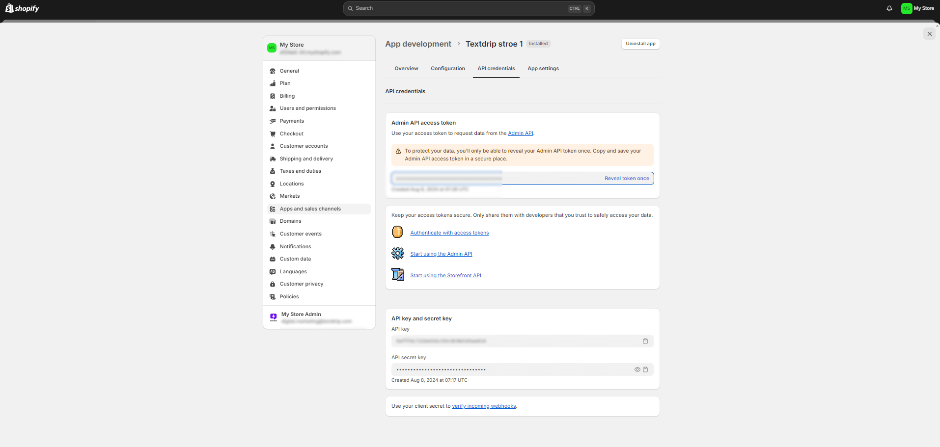
Task: Reveal the API secret key via eye toggle
Action: (x=637, y=369)
